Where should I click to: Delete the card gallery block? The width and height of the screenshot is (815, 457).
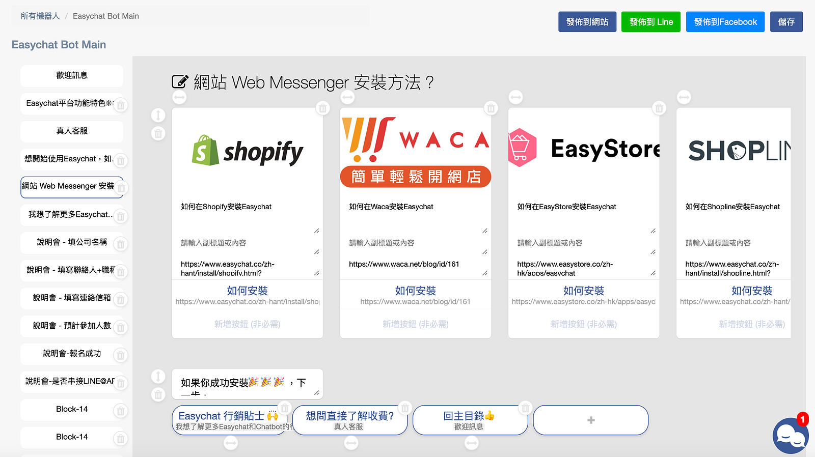[158, 133]
